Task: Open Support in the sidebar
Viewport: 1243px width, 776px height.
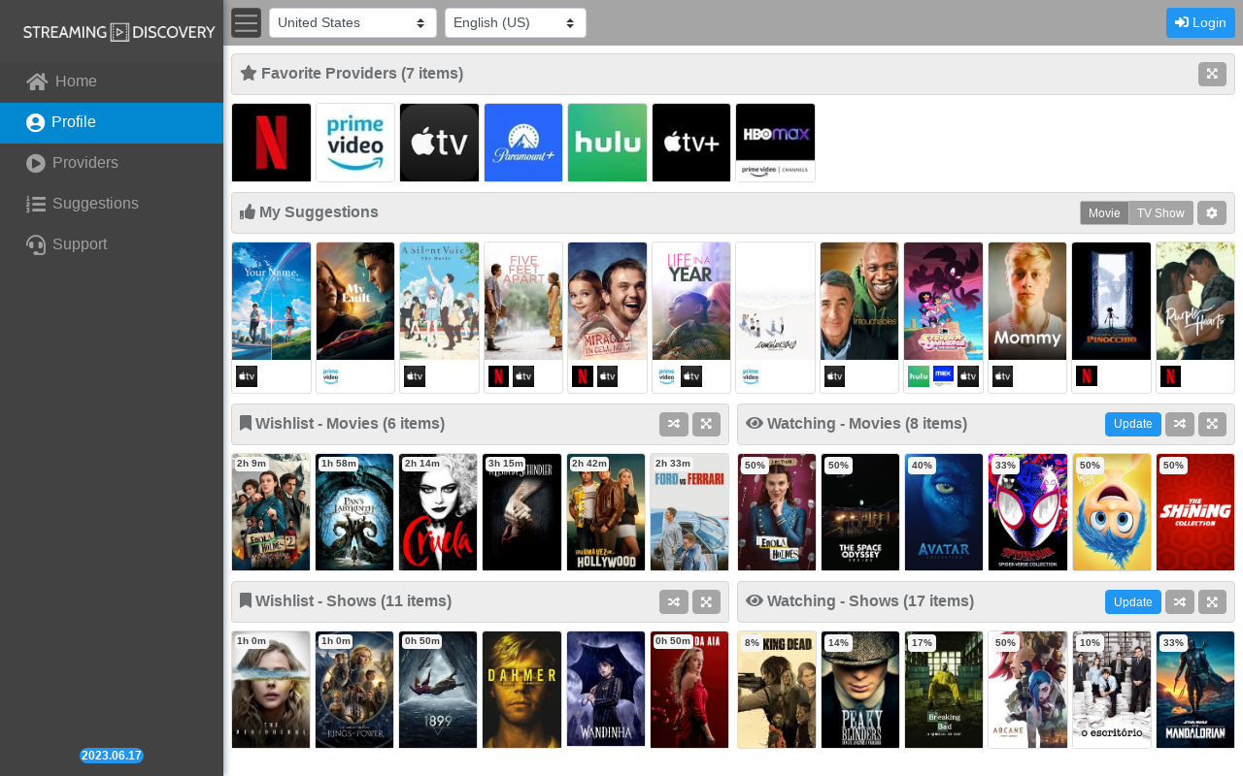Action: 112,244
